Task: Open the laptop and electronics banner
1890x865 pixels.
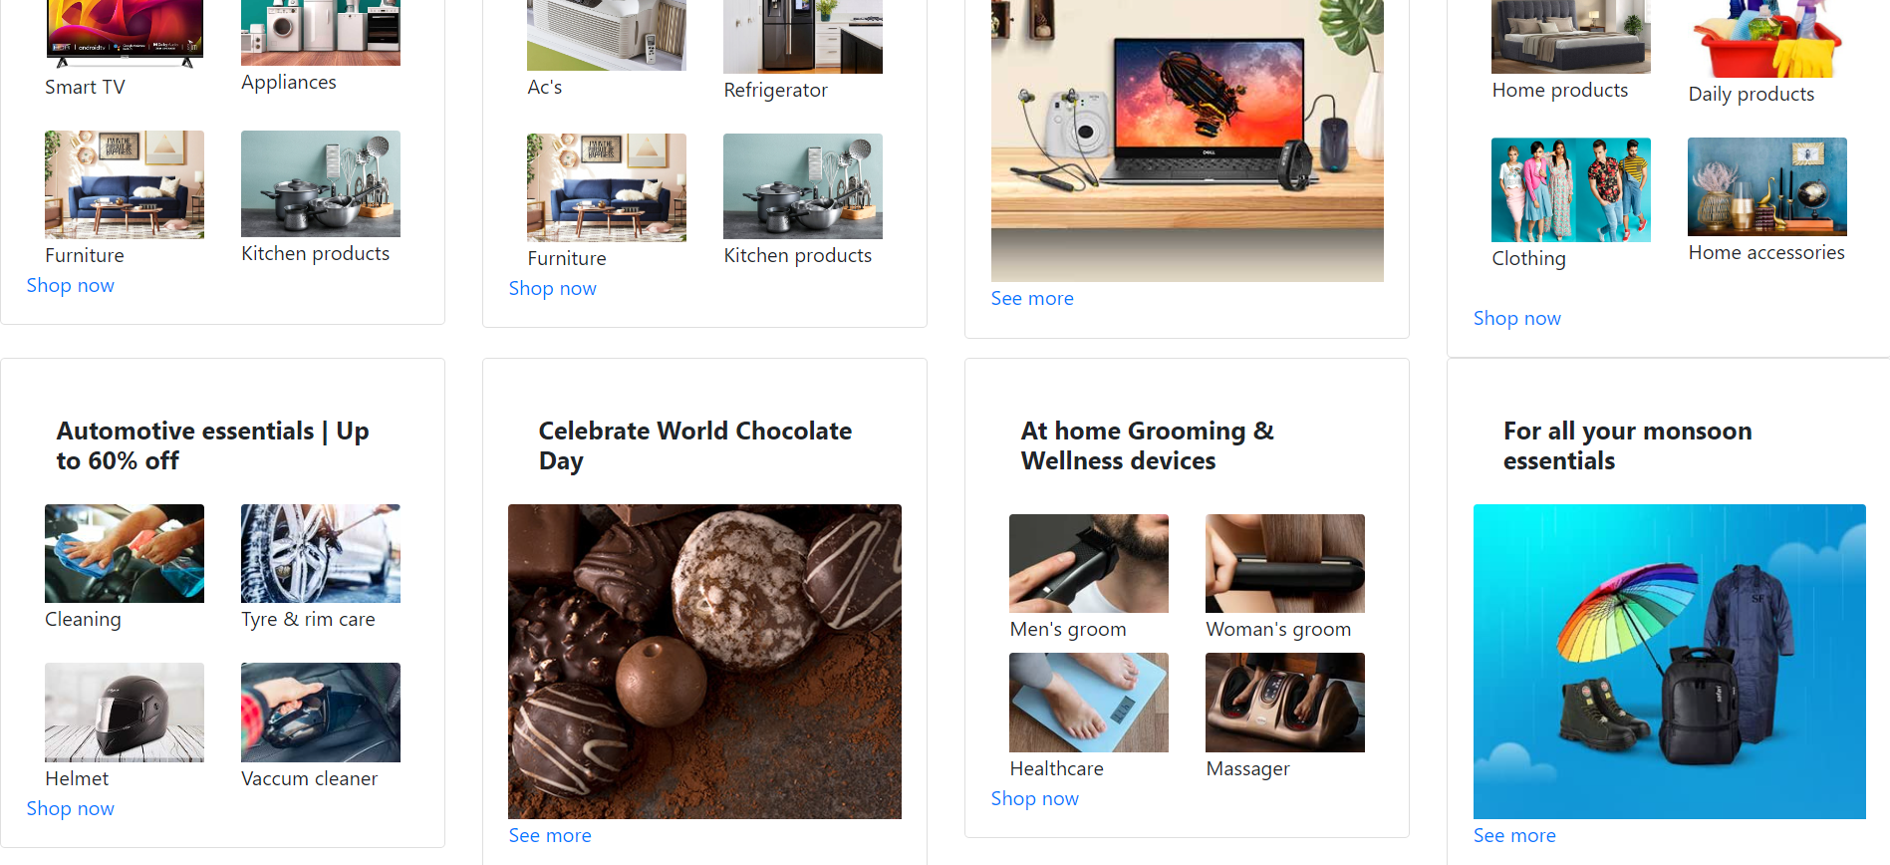Action: 1188,141
